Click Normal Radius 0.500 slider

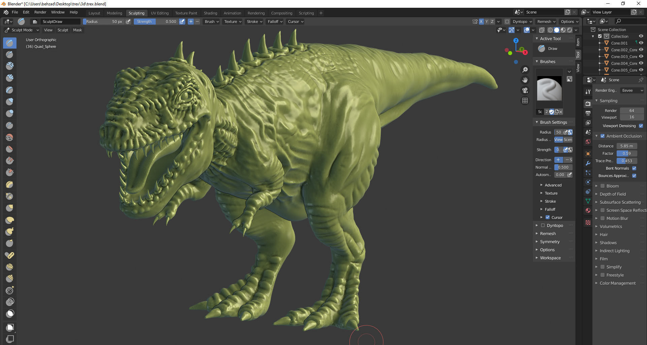click(563, 167)
